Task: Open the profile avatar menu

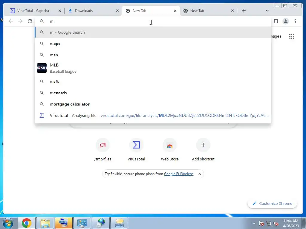Action: pos(285,21)
